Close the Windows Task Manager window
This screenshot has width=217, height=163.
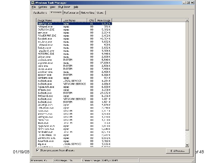(x=192, y=3)
